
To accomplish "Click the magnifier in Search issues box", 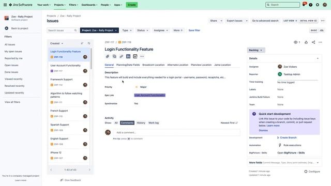I will (x=76, y=30).
